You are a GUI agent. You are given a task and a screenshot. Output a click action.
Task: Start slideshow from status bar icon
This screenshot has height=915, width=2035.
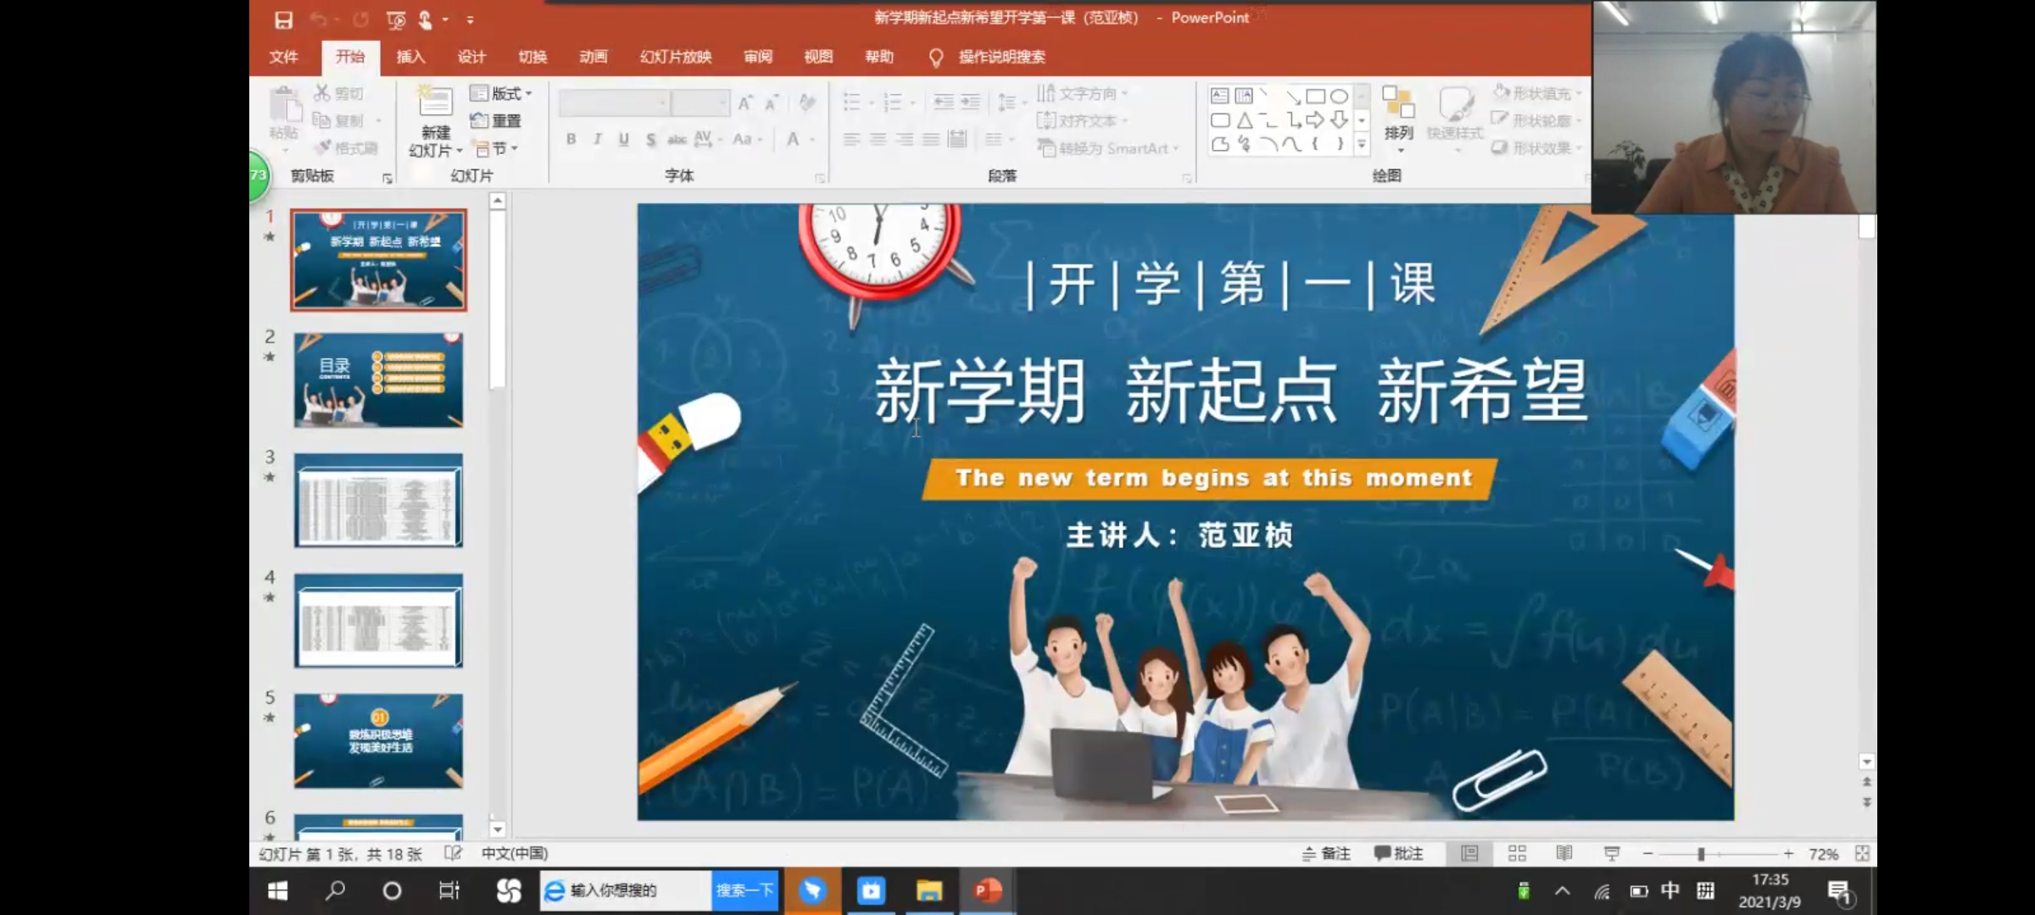[1611, 853]
